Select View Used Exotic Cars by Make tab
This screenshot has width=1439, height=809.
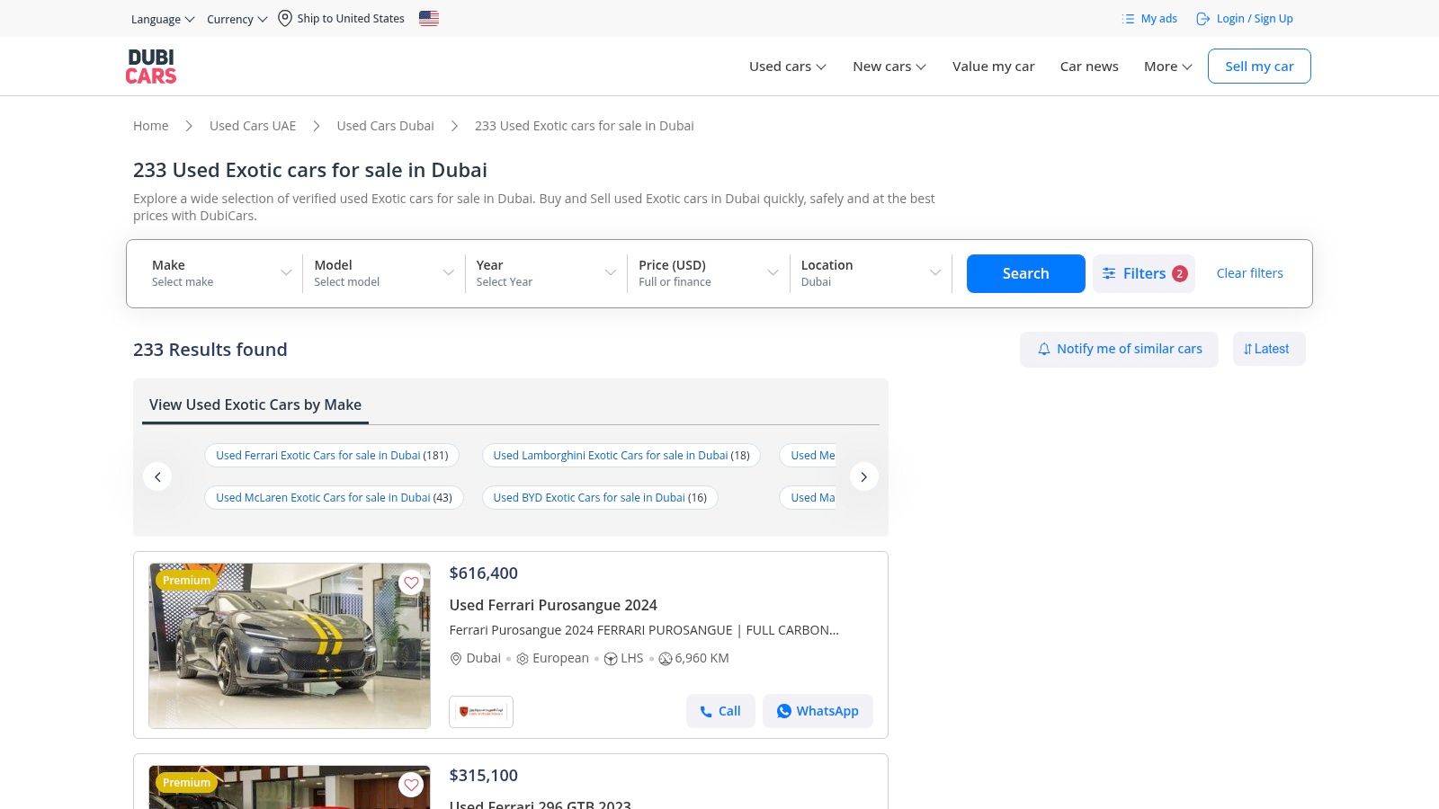(x=255, y=405)
